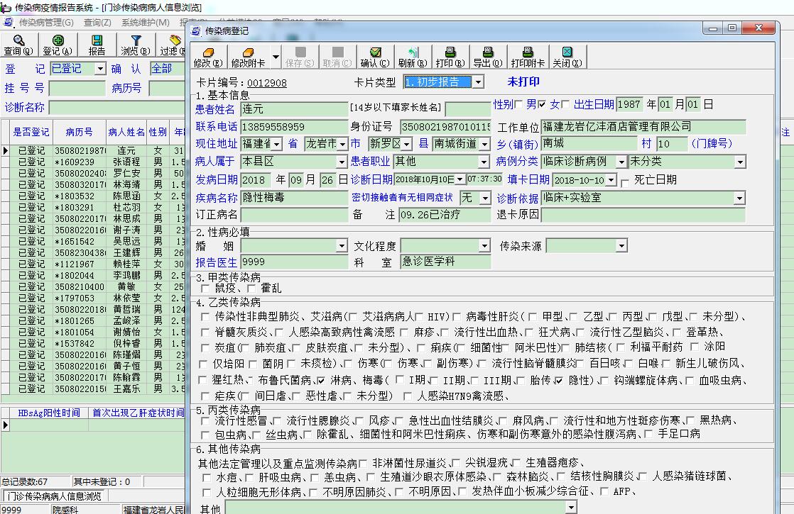
Task: Click the 过滤 (Filter) icon in main window
Action: (x=175, y=40)
